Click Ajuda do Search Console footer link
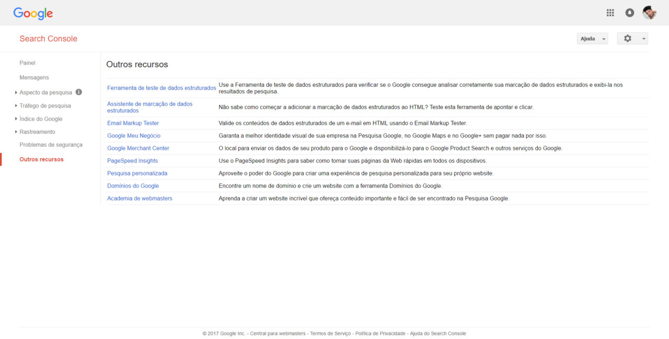The height and width of the screenshot is (339, 669). pyautogui.click(x=438, y=333)
